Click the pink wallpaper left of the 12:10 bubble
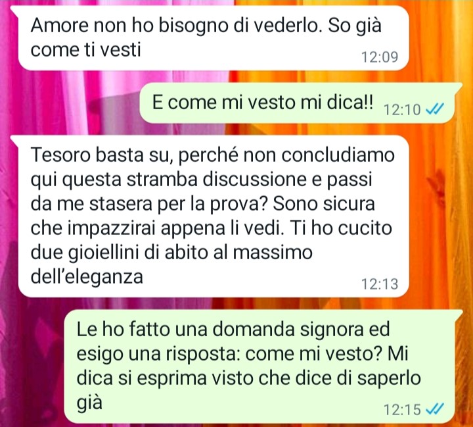The width and height of the screenshot is (473, 427). [70, 103]
